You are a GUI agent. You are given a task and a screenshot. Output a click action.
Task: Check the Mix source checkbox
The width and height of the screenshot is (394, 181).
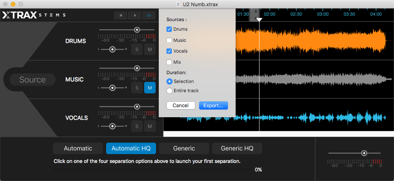point(169,62)
